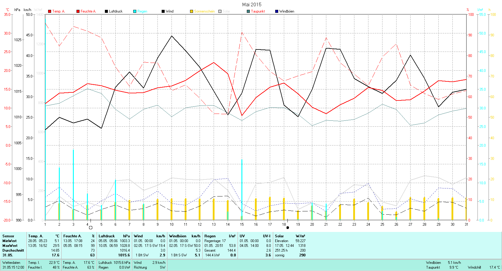Click the UV maximum time '04.05. 14:00'

(249, 246)
